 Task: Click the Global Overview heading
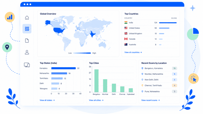click(48, 14)
